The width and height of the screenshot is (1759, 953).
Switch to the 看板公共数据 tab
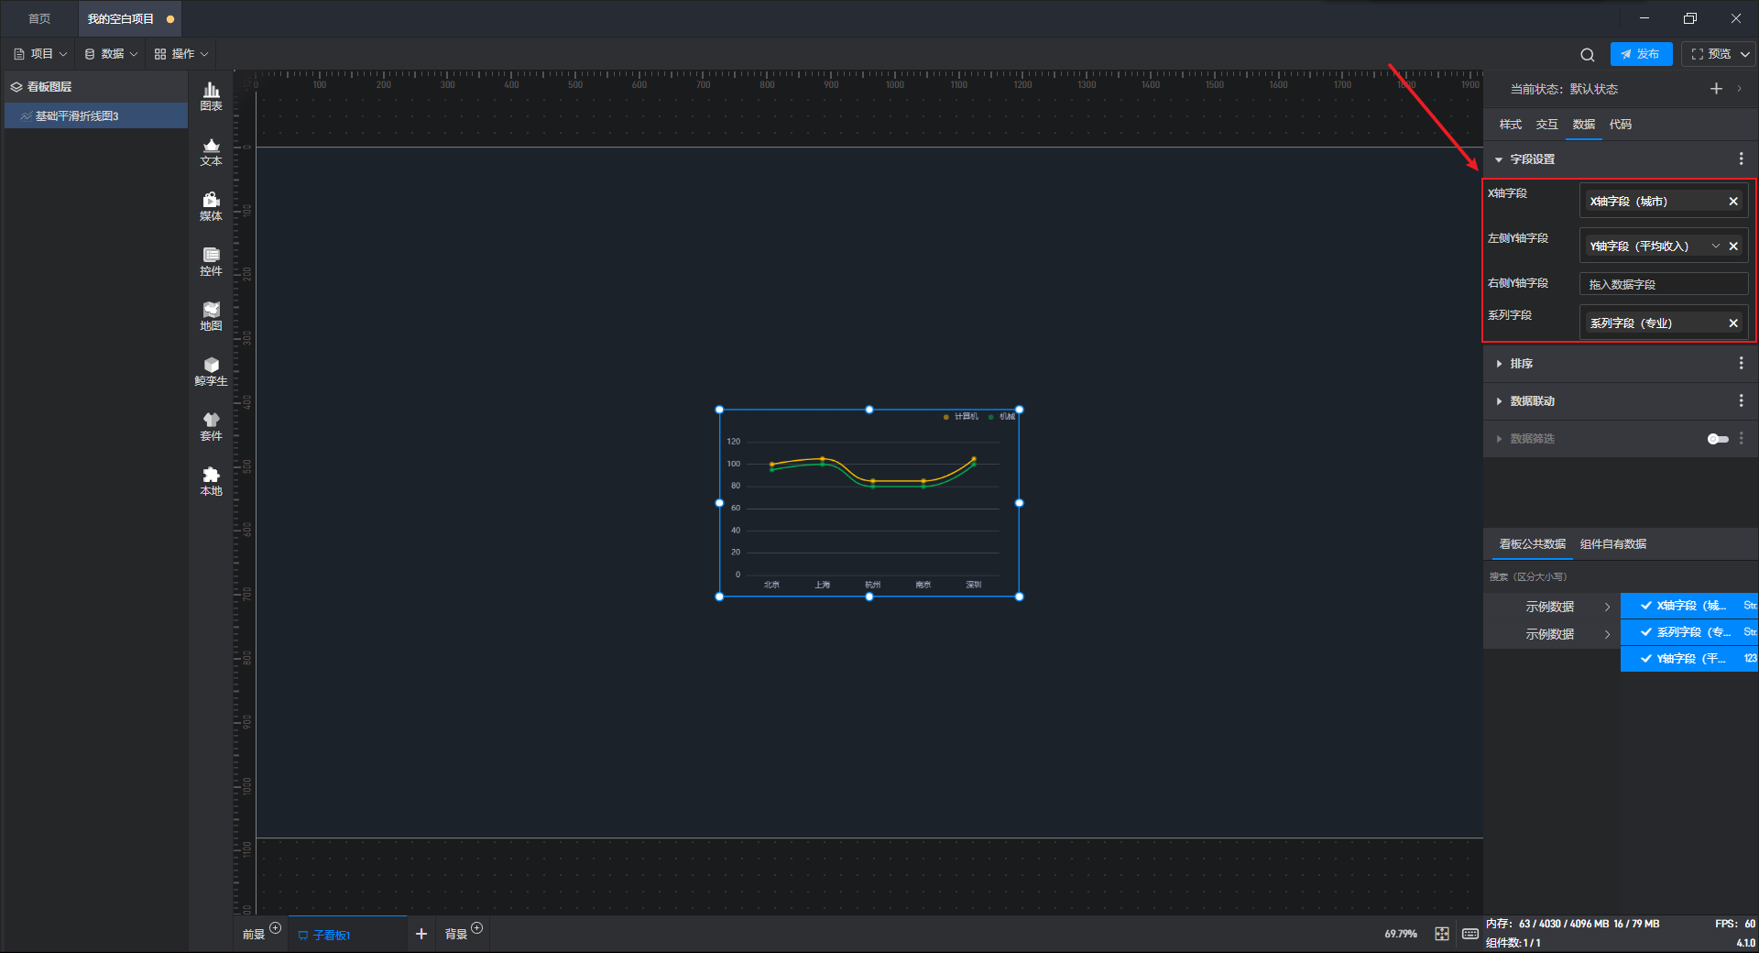click(x=1532, y=544)
